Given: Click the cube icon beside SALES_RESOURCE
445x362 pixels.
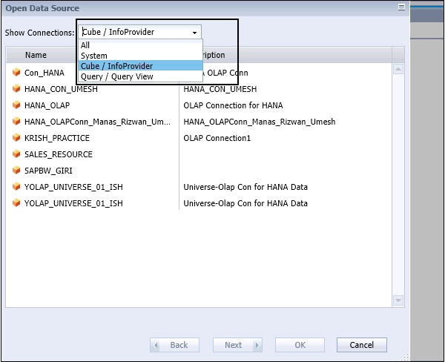Looking at the screenshot, I should (16, 154).
